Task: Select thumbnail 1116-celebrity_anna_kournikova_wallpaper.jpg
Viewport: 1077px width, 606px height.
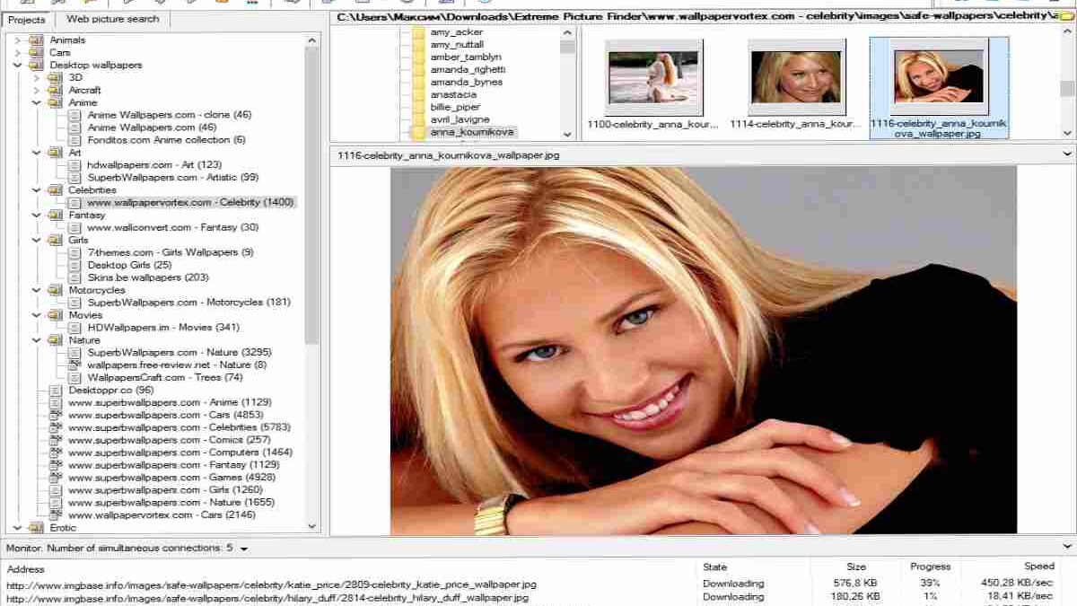Action: point(939,88)
